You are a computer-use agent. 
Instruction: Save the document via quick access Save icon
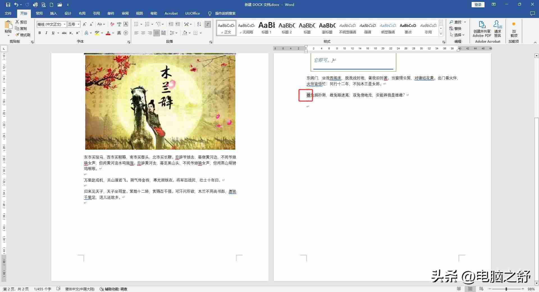click(x=8, y=5)
